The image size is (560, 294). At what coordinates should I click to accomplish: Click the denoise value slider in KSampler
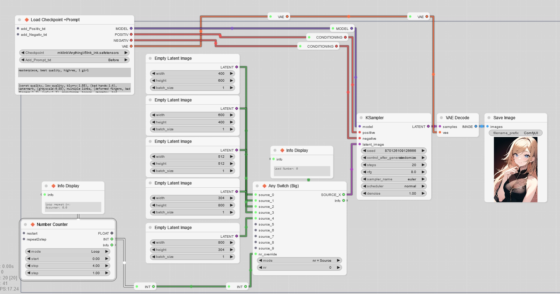[394, 194]
